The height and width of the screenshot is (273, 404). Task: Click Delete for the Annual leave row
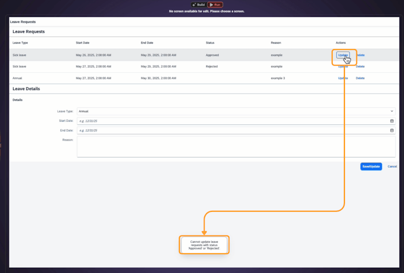[x=360, y=78]
